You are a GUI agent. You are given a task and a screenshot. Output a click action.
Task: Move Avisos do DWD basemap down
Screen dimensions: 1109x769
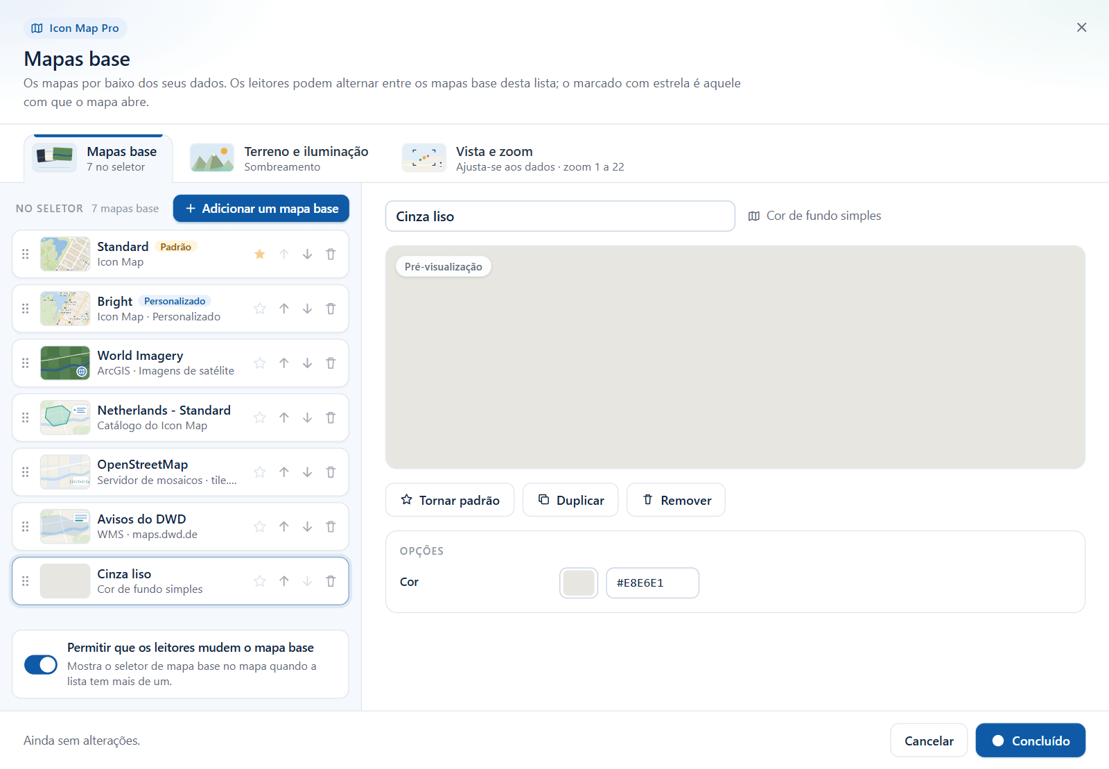click(307, 526)
